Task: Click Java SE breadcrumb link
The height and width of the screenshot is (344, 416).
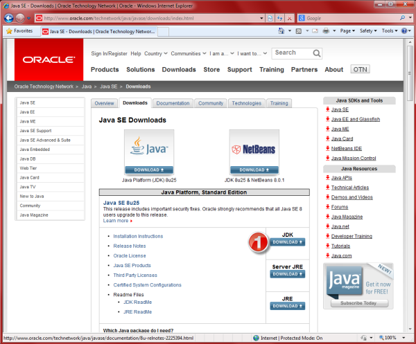Action: [x=109, y=87]
